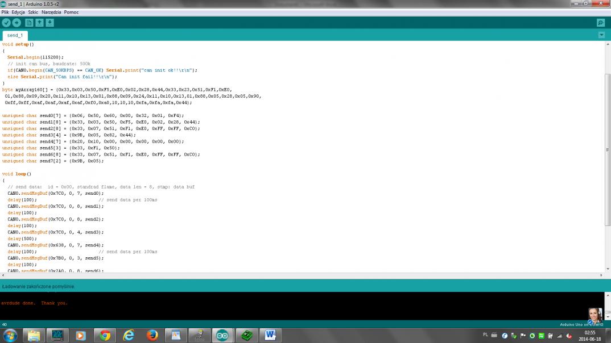Open the Serial Monitor magnifier icon
The height and width of the screenshot is (343, 611).
(600, 23)
